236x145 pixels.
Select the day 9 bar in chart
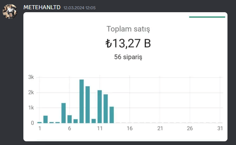pyautogui.click(x=88, y=105)
